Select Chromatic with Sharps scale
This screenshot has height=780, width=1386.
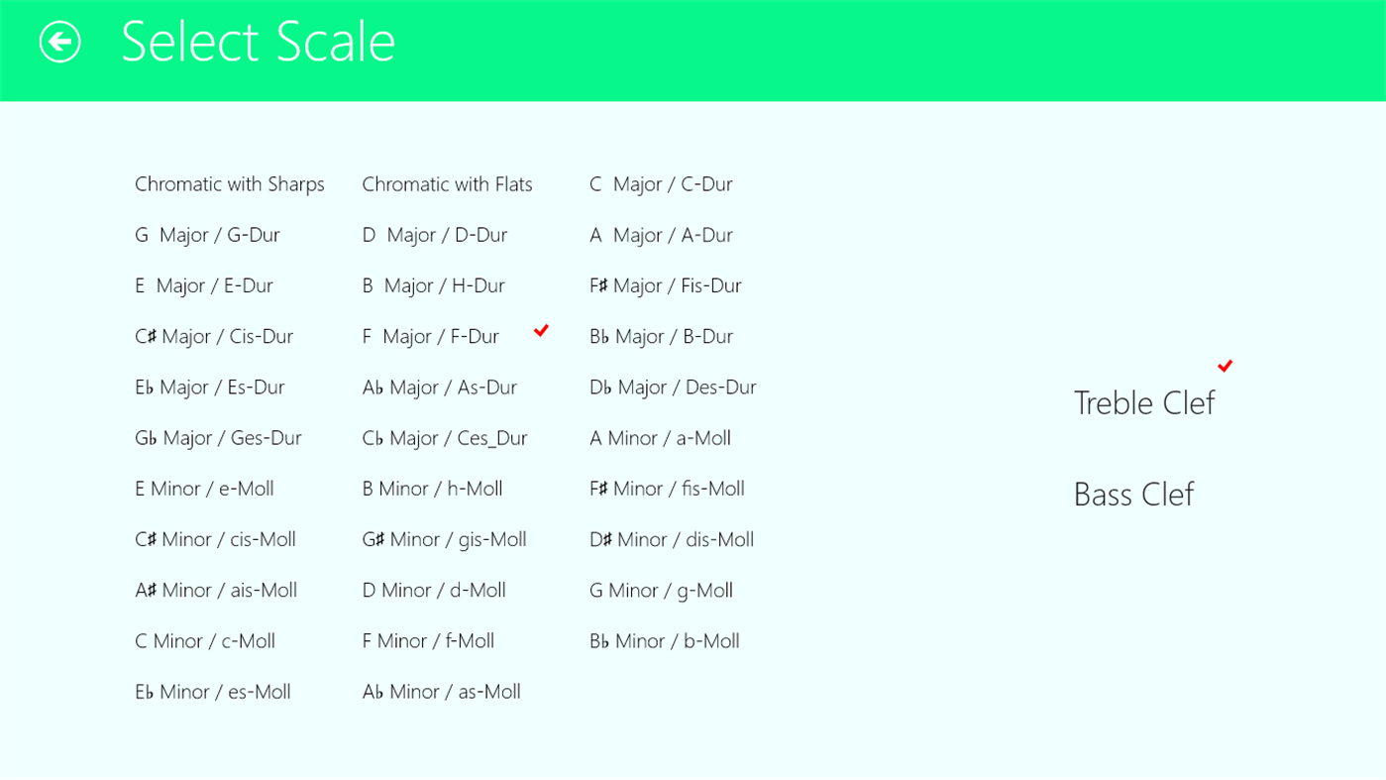[229, 184]
